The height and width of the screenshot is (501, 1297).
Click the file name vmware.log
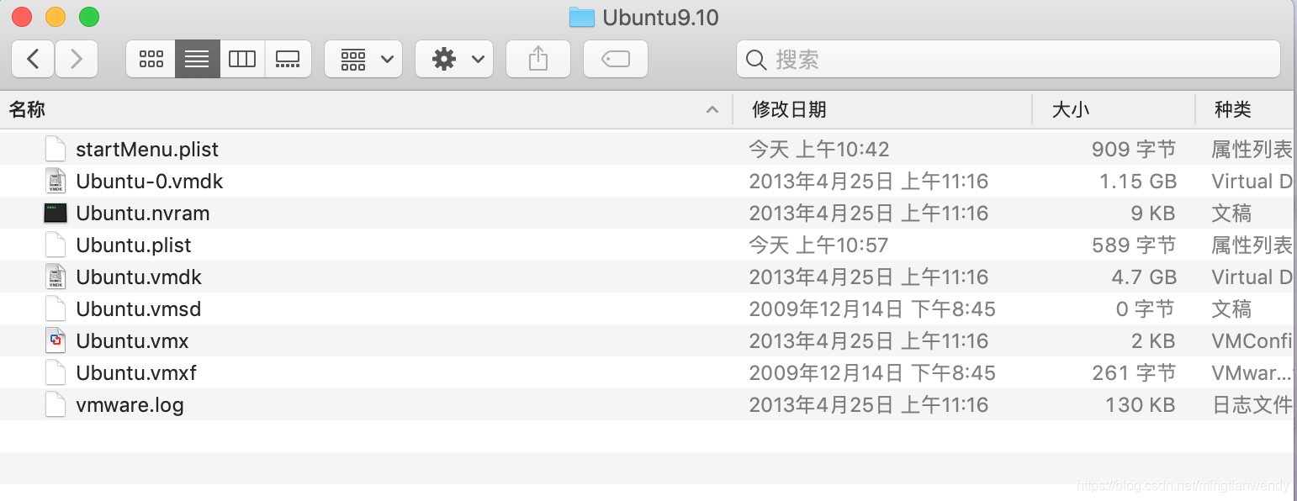pyautogui.click(x=130, y=405)
